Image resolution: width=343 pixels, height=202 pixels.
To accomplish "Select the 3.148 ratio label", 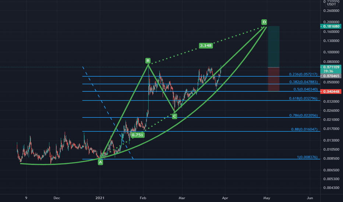I will [x=206, y=46].
